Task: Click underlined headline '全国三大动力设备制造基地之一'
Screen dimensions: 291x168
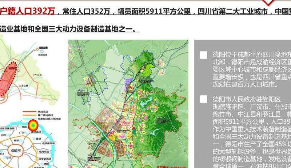Action: tap(83, 29)
